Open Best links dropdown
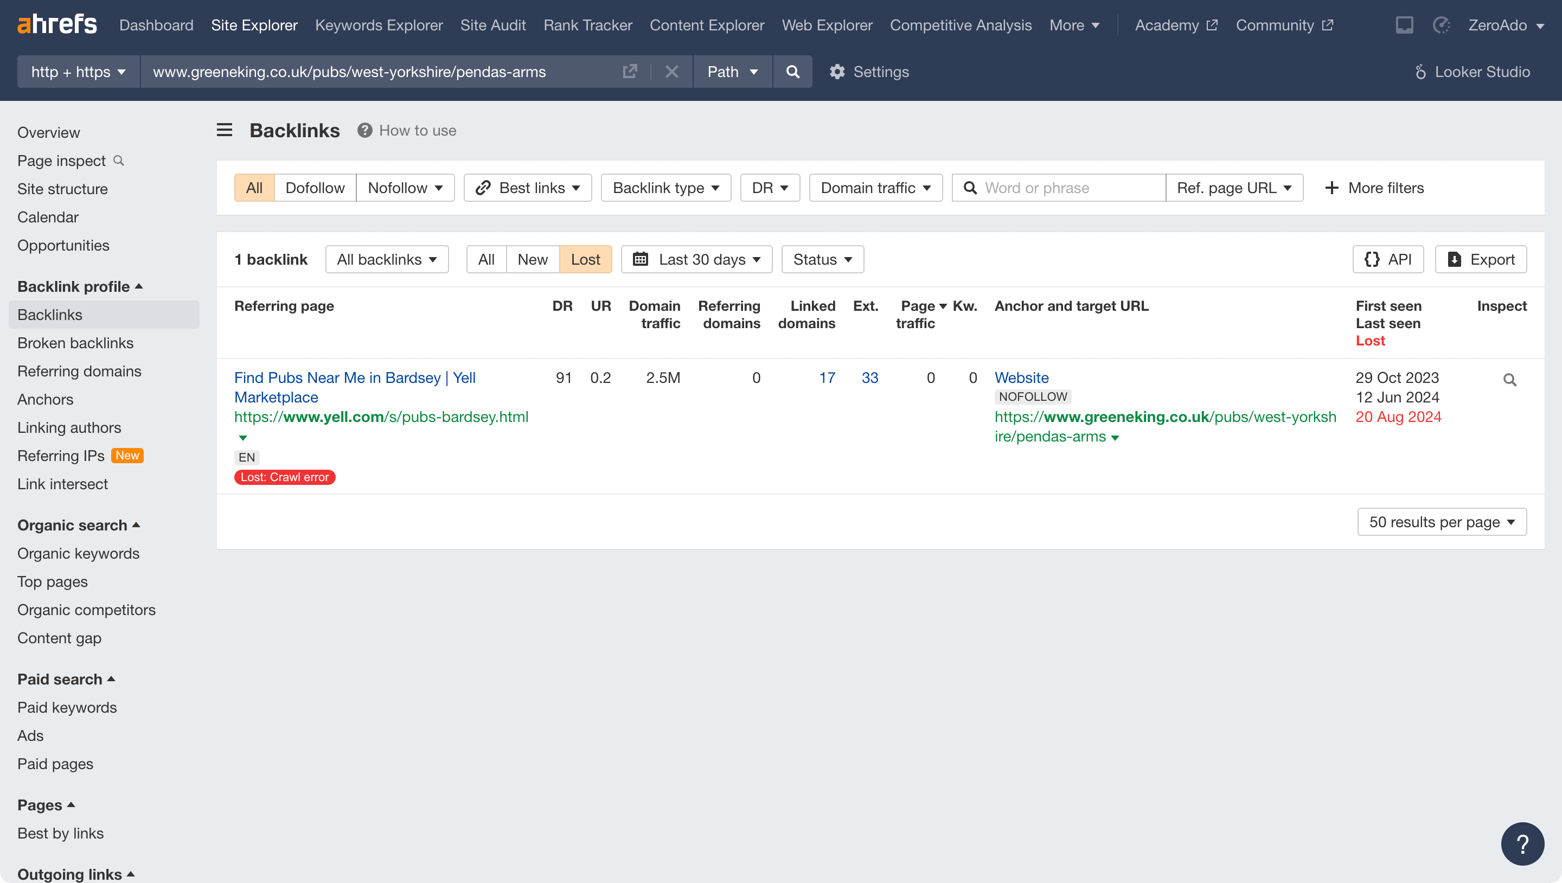This screenshot has height=883, width=1562. tap(528, 188)
